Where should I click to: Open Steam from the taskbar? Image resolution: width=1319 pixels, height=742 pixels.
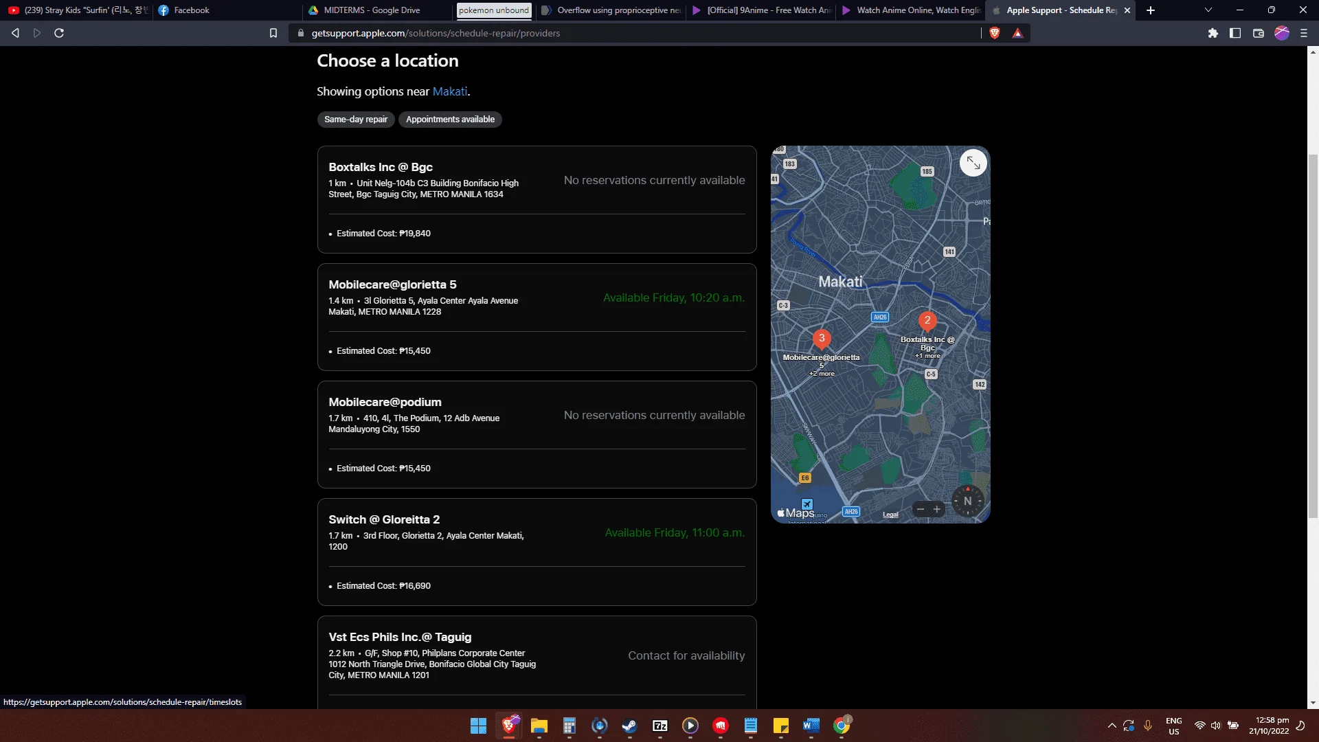(629, 726)
